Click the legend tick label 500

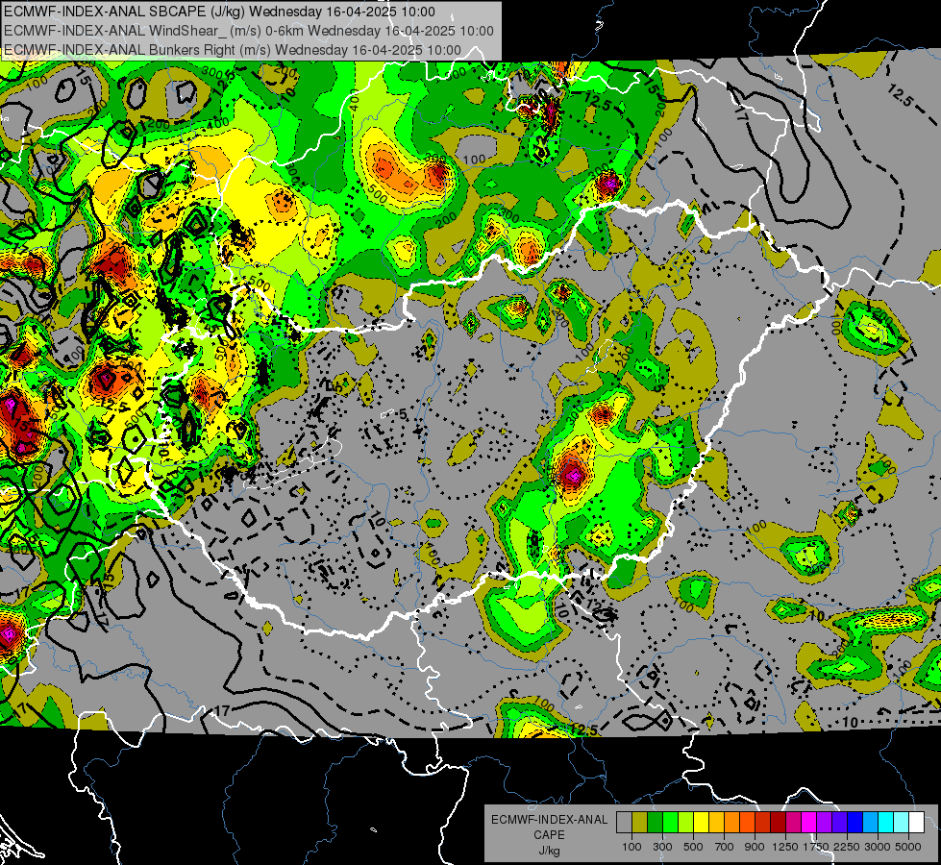693,847
